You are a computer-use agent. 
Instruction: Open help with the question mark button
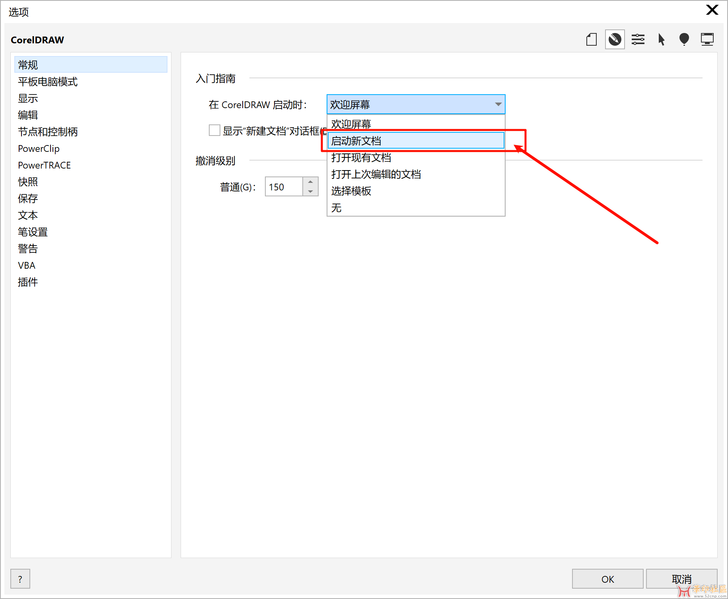(x=20, y=579)
